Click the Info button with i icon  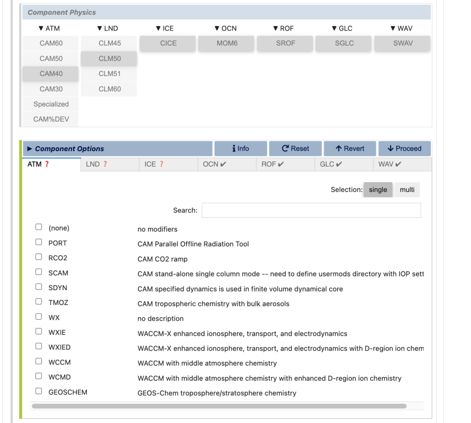tap(241, 149)
